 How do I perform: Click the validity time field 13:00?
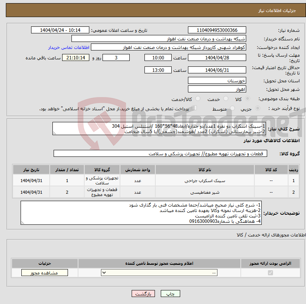click(x=158, y=70)
